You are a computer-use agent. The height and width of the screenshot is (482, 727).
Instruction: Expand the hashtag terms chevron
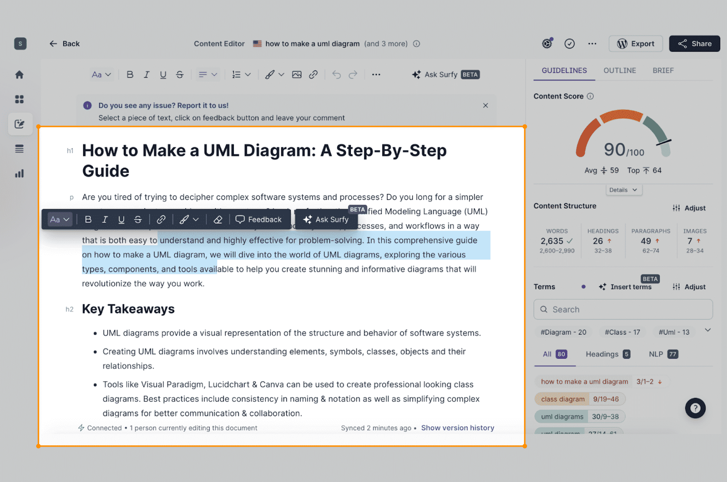coord(708,330)
